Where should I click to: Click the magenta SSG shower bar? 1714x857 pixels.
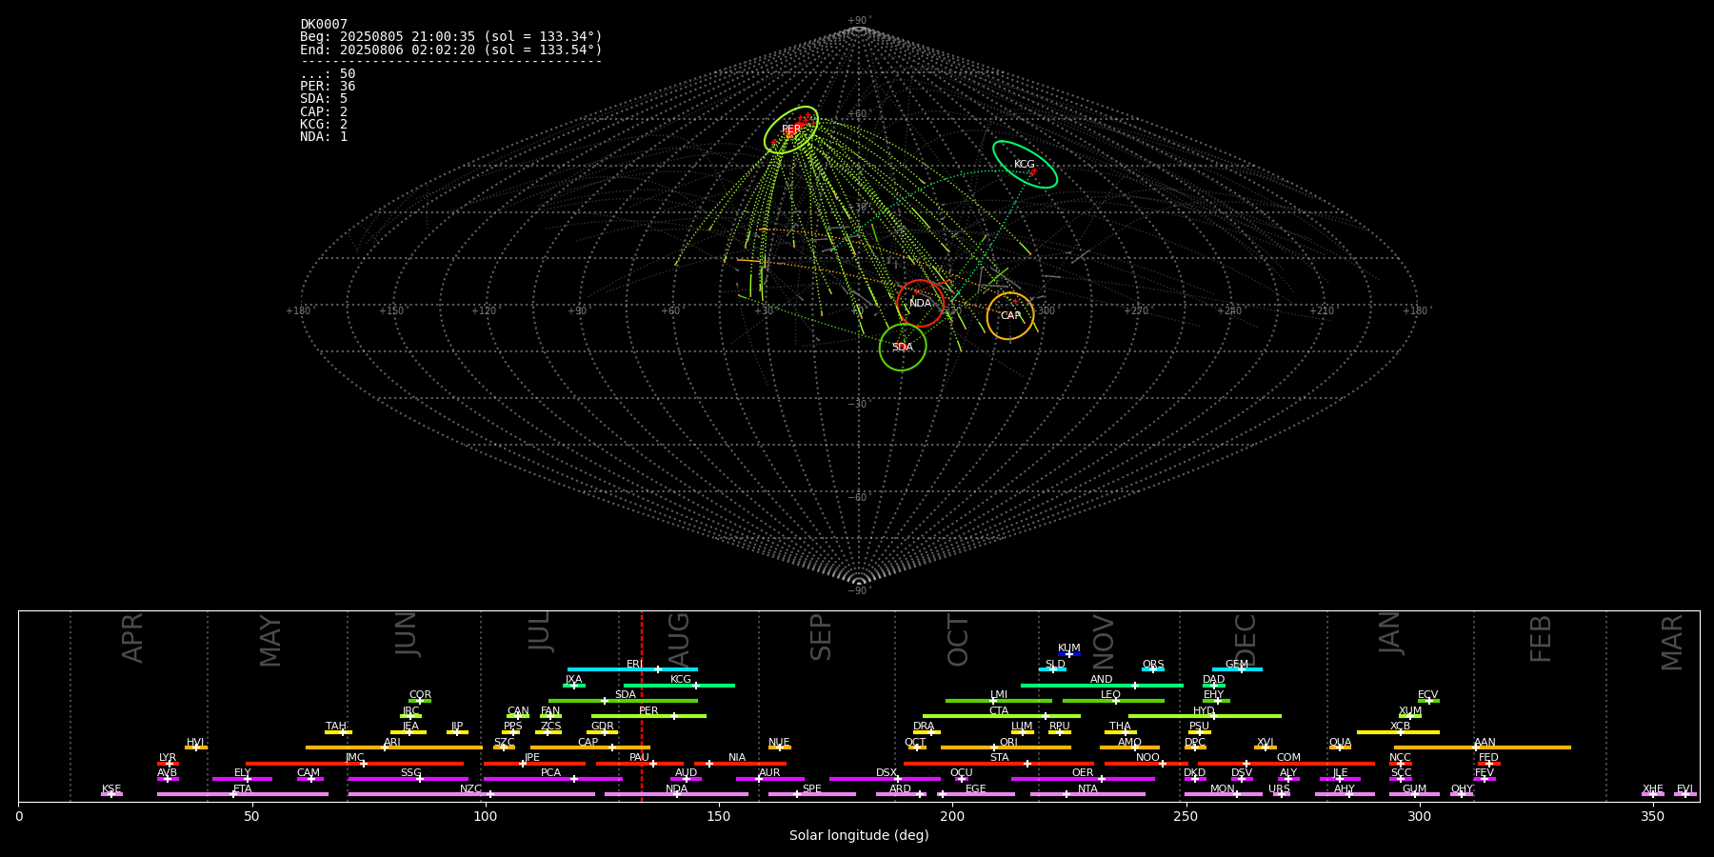pos(409,779)
